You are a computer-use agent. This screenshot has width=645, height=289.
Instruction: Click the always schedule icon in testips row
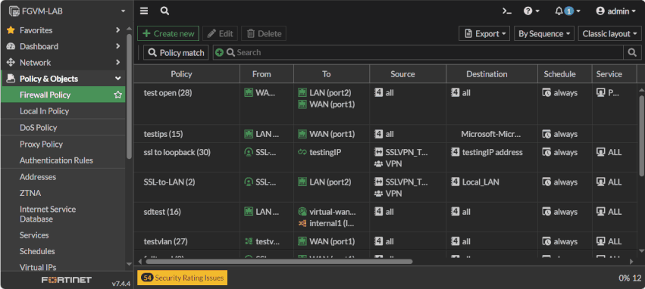tap(546, 134)
